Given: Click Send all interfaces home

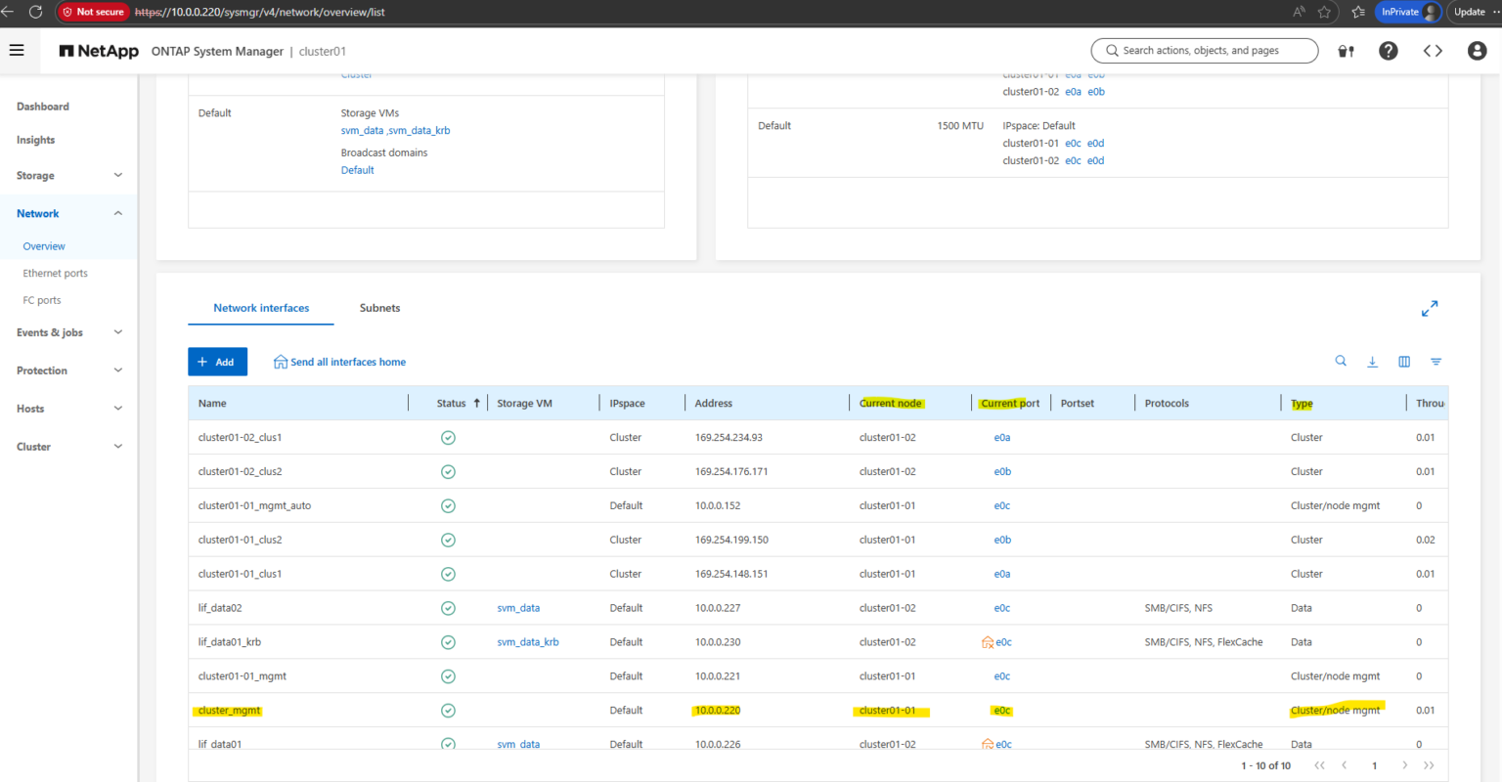Looking at the screenshot, I should pyautogui.click(x=339, y=361).
